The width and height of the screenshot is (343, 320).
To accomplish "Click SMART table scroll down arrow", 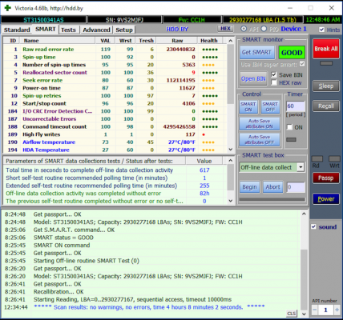I will point(231,150).
